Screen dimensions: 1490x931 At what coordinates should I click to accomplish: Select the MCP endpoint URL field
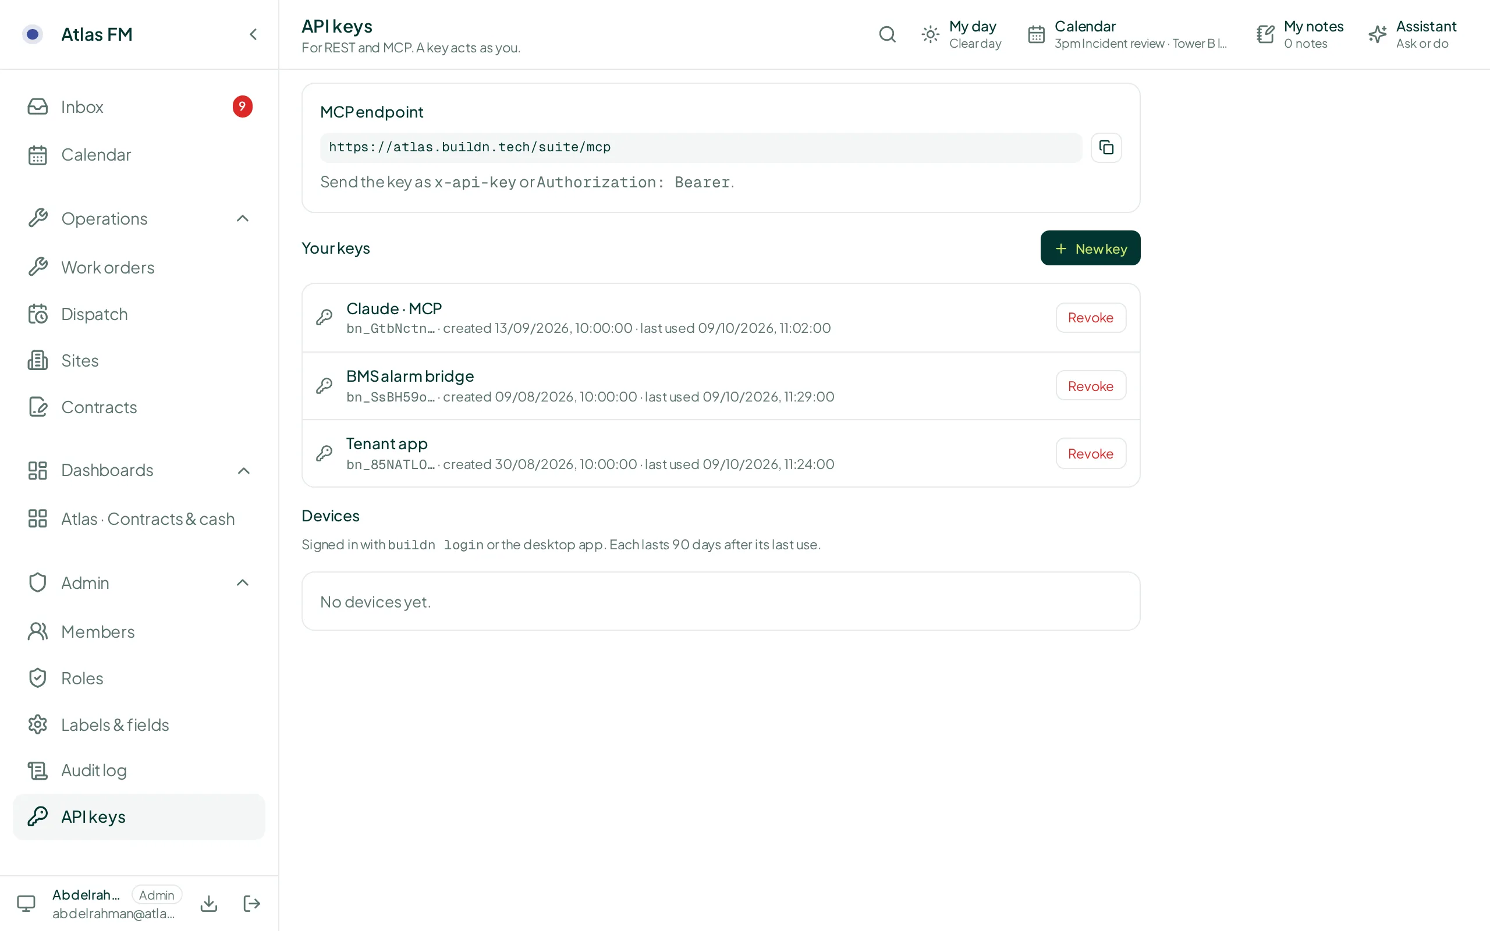[701, 148]
